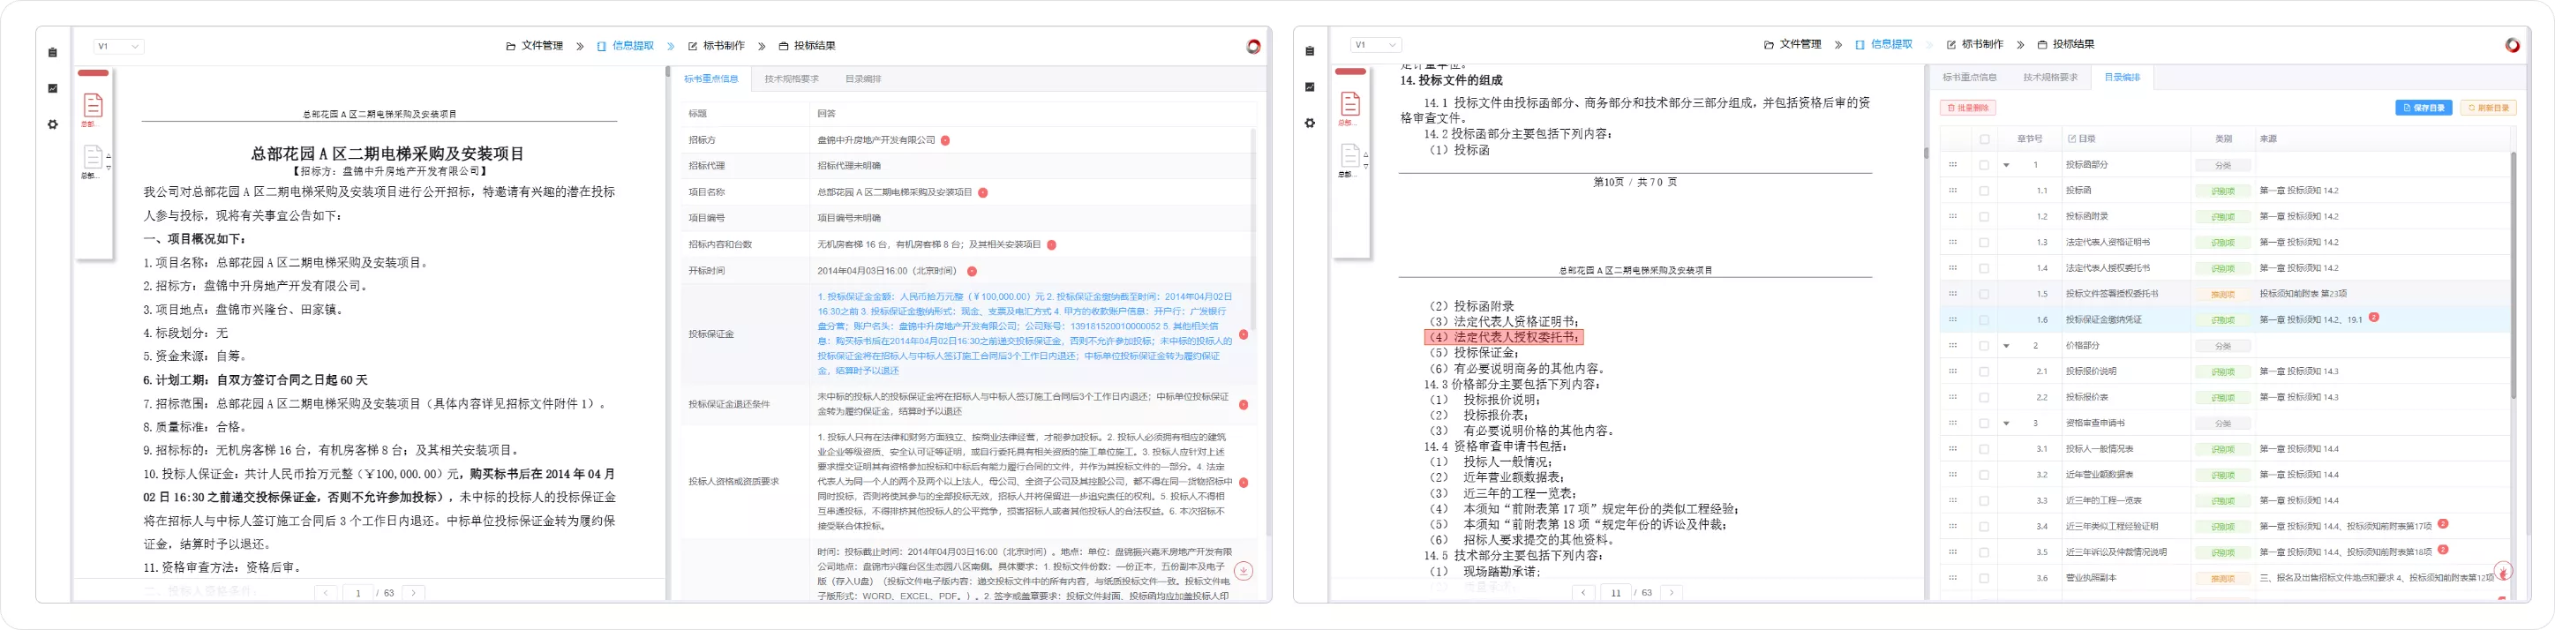Open the V1 version dropdown in the left window
2555x630 pixels.
click(118, 47)
